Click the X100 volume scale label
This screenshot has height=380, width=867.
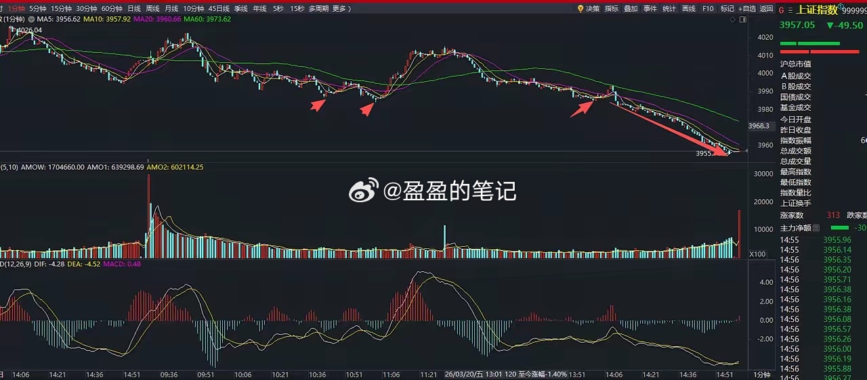[x=757, y=254]
